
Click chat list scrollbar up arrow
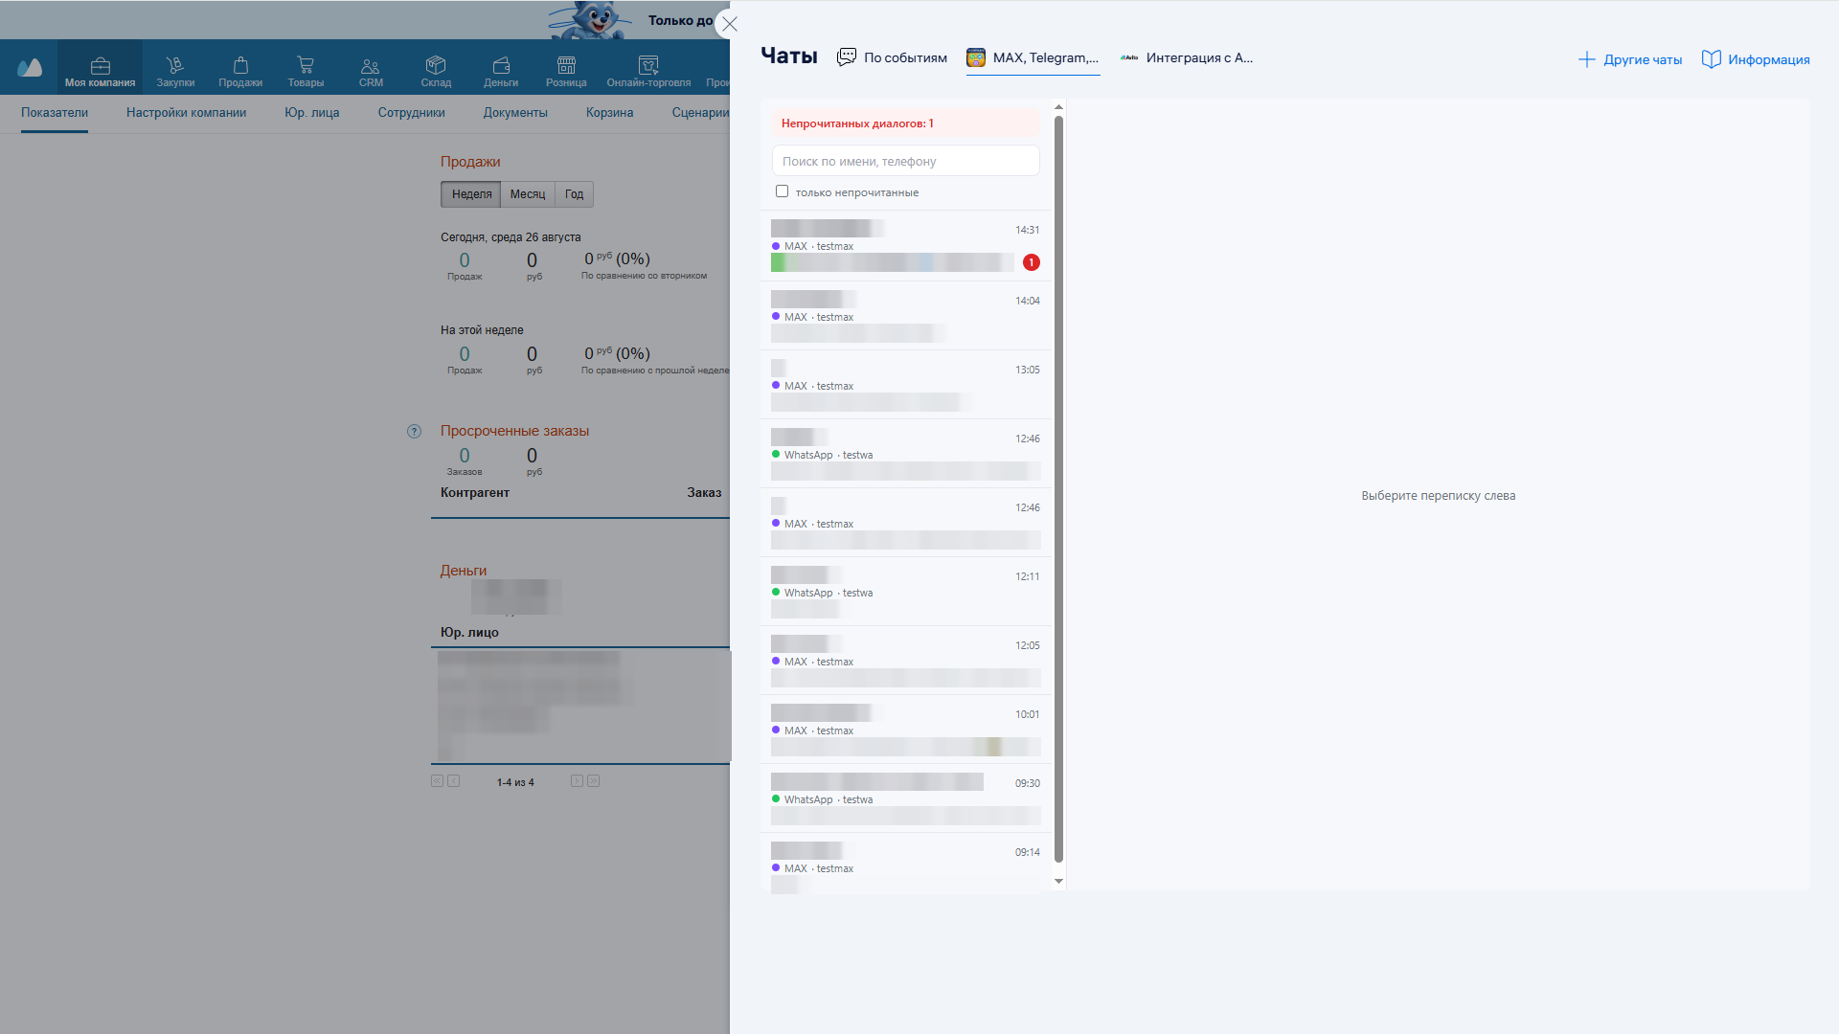tap(1058, 107)
